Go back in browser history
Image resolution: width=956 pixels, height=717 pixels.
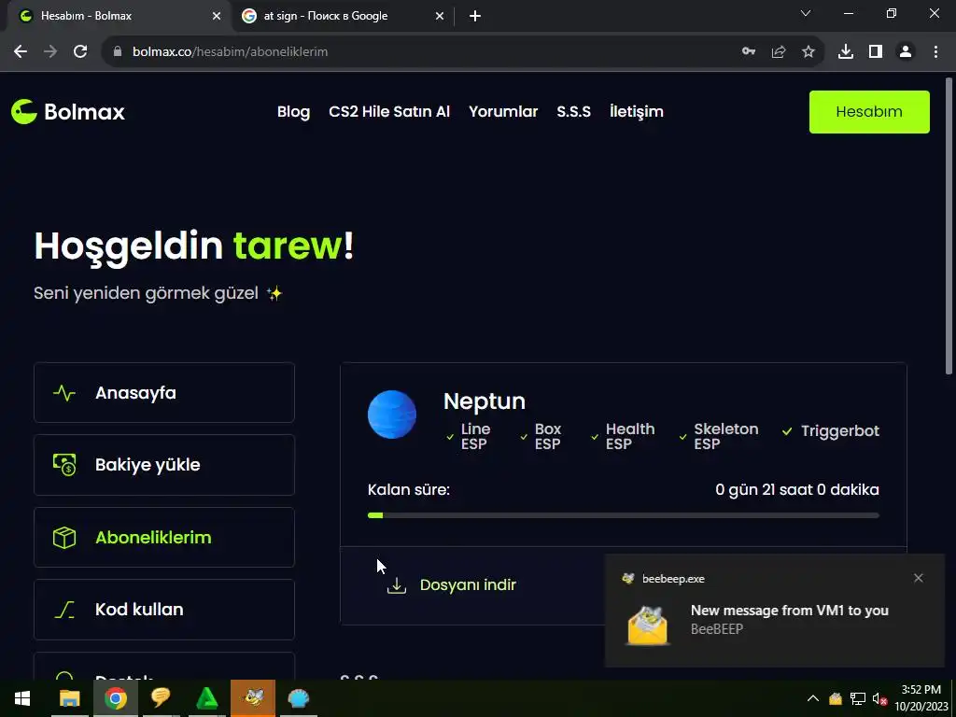(x=21, y=52)
